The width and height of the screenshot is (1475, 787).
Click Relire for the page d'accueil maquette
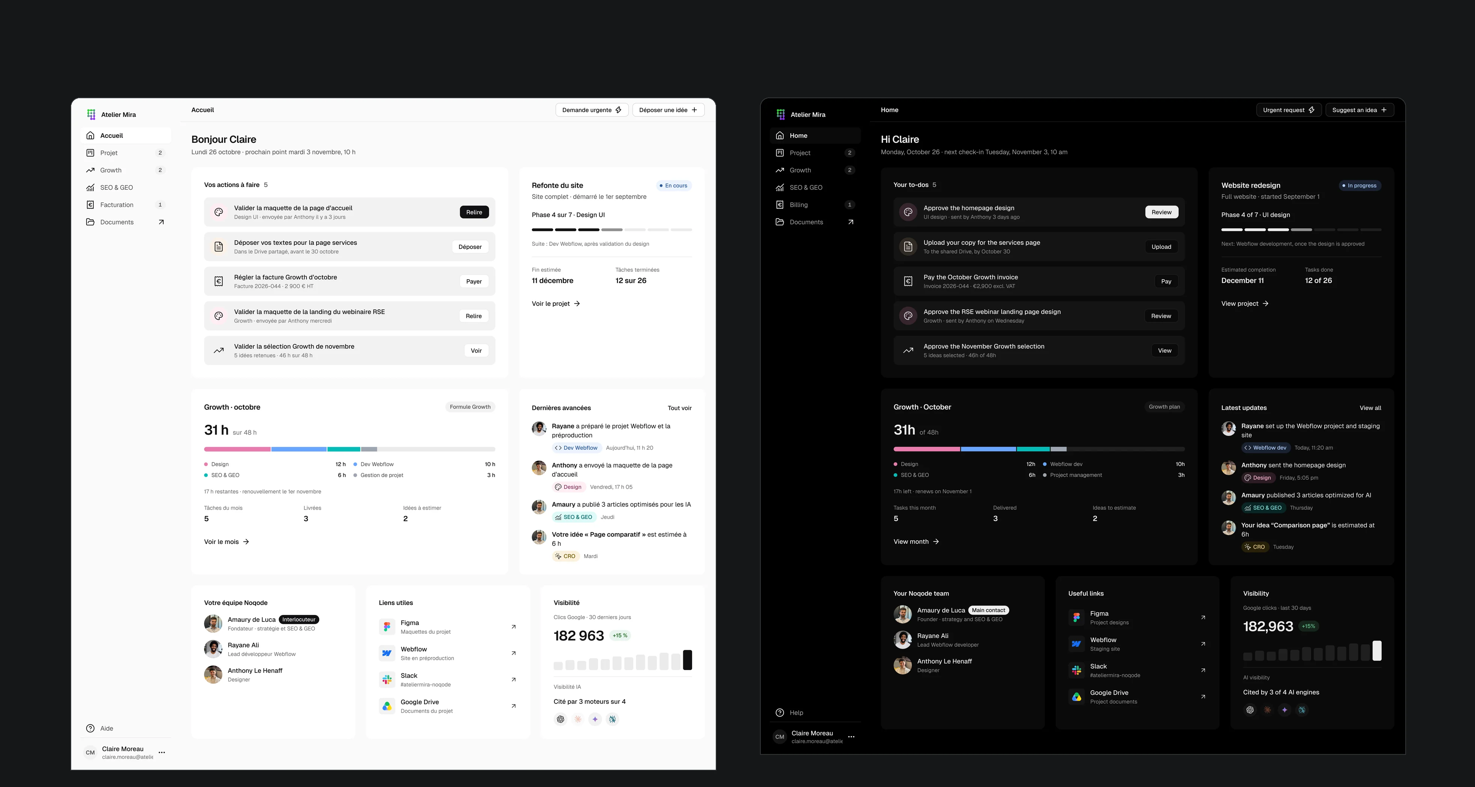pos(474,212)
